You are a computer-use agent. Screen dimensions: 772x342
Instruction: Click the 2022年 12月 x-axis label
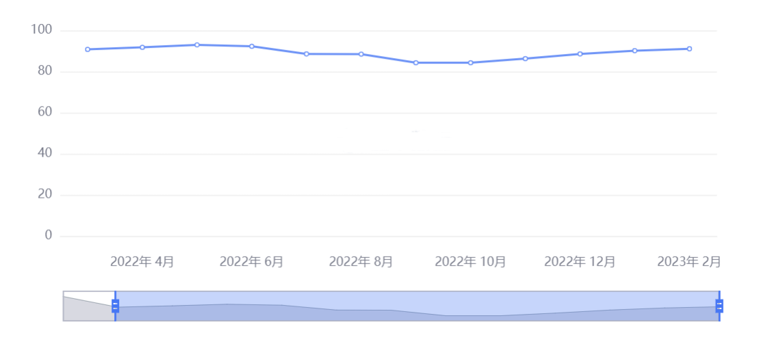[x=580, y=261]
